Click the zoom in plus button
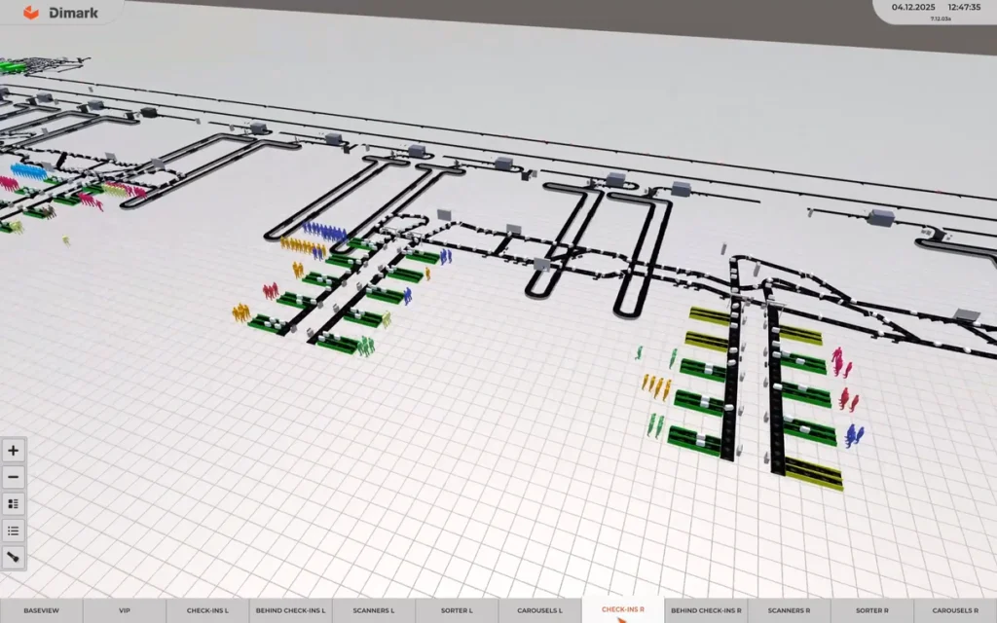The image size is (997, 623). point(14,451)
